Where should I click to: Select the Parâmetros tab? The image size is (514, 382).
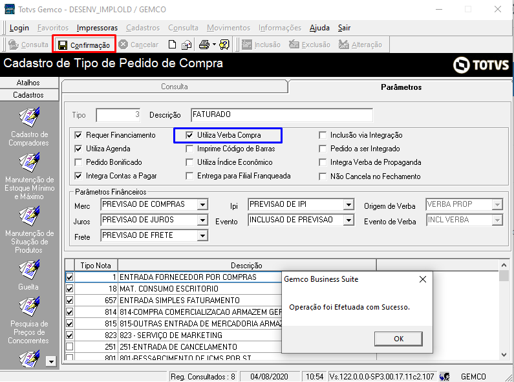[401, 87]
